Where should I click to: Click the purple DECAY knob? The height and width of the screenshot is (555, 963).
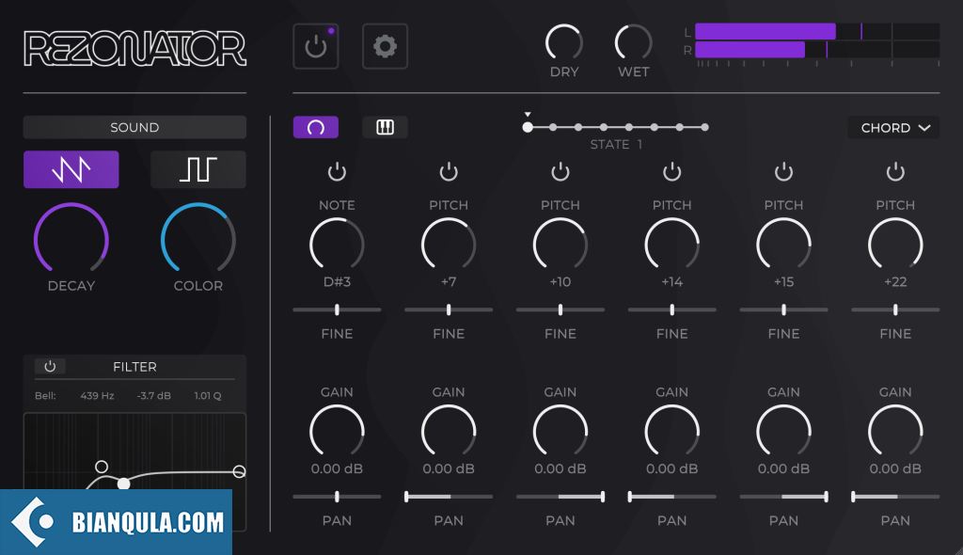click(x=71, y=238)
